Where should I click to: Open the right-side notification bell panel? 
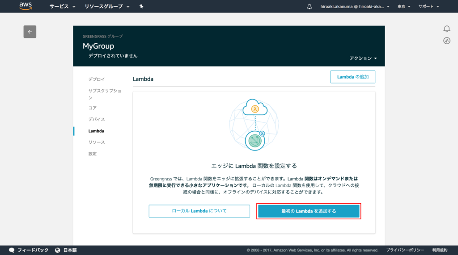[447, 29]
